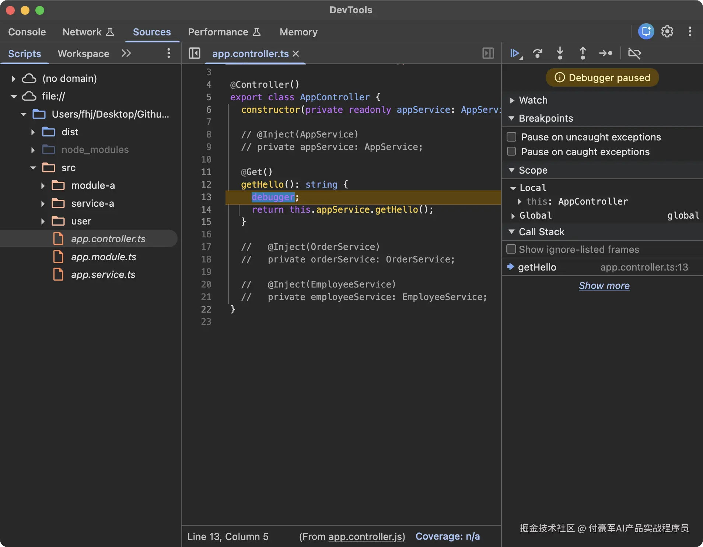Select the Workspace navigator tab
The image size is (703, 547).
point(84,54)
